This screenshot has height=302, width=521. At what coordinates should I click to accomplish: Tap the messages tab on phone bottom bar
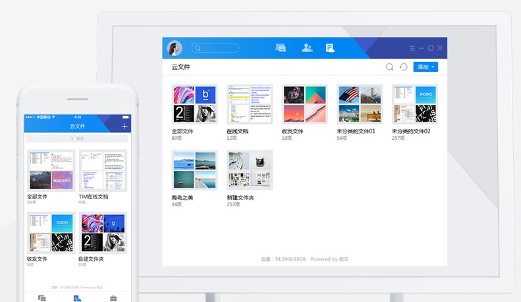[x=41, y=298]
